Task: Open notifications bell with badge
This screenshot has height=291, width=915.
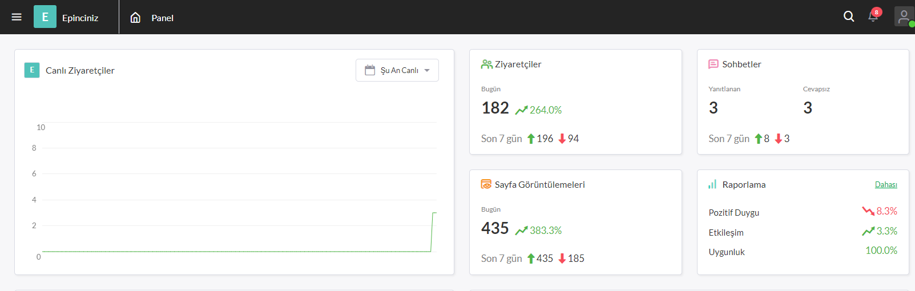Action: point(874,15)
